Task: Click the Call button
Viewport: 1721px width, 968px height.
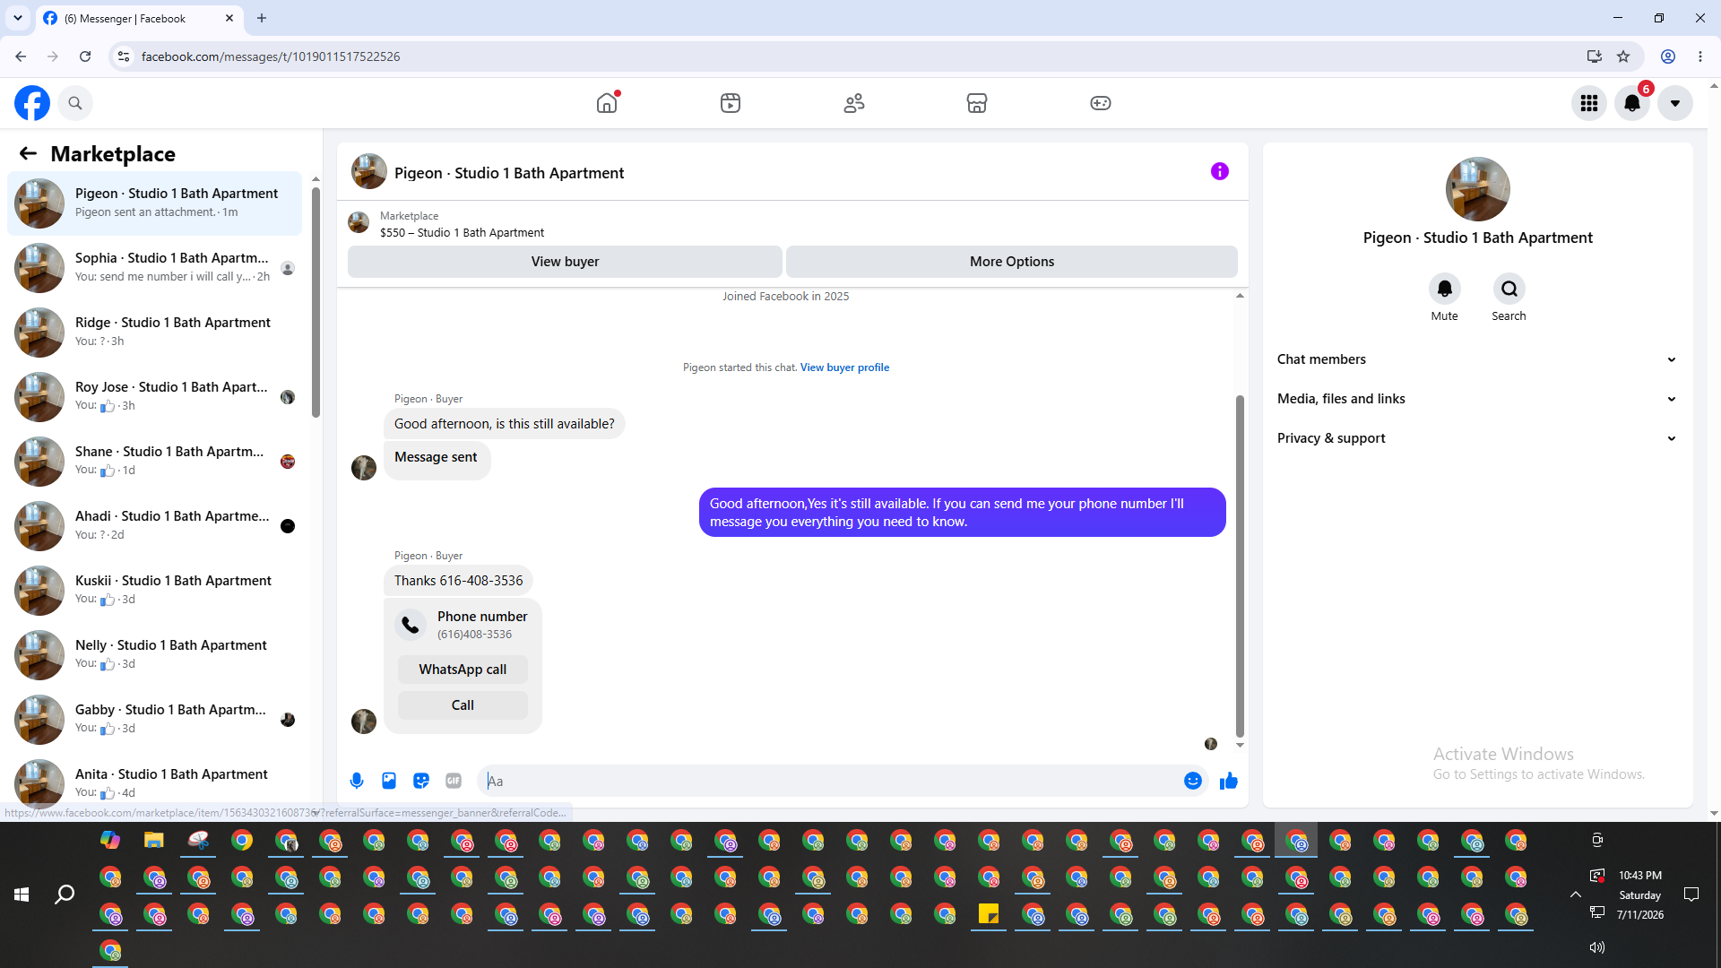Action: click(463, 705)
